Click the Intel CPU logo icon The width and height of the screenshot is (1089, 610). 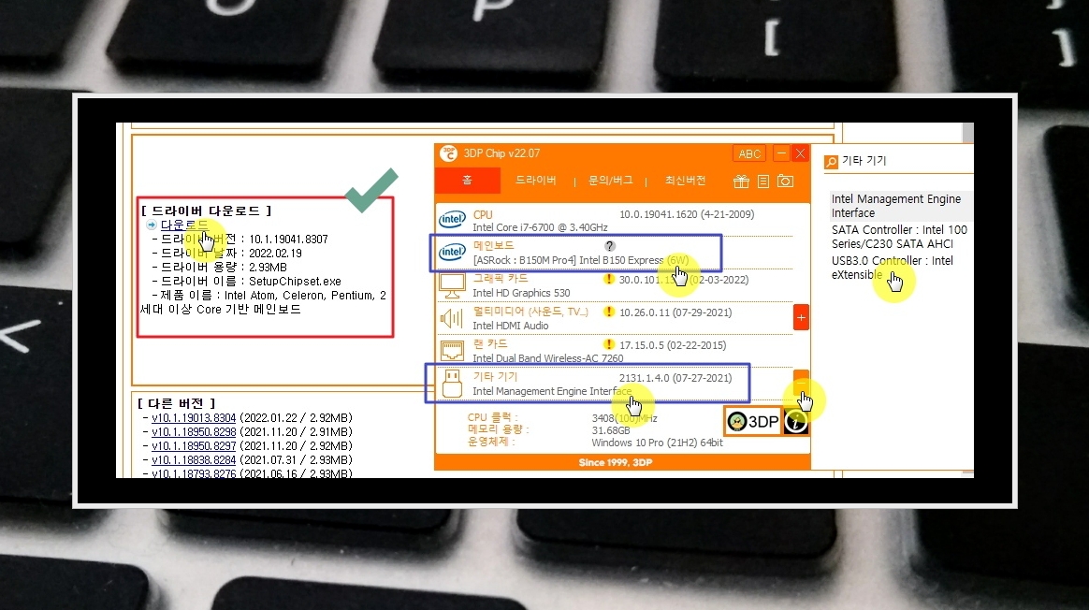click(452, 220)
